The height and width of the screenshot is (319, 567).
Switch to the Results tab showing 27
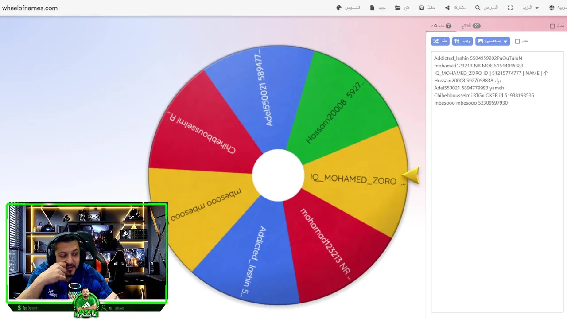point(470,26)
